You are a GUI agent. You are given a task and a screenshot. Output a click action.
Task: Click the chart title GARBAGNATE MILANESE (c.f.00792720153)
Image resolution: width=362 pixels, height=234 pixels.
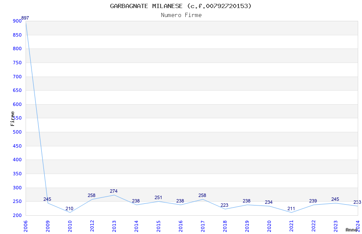pyautogui.click(x=181, y=6)
